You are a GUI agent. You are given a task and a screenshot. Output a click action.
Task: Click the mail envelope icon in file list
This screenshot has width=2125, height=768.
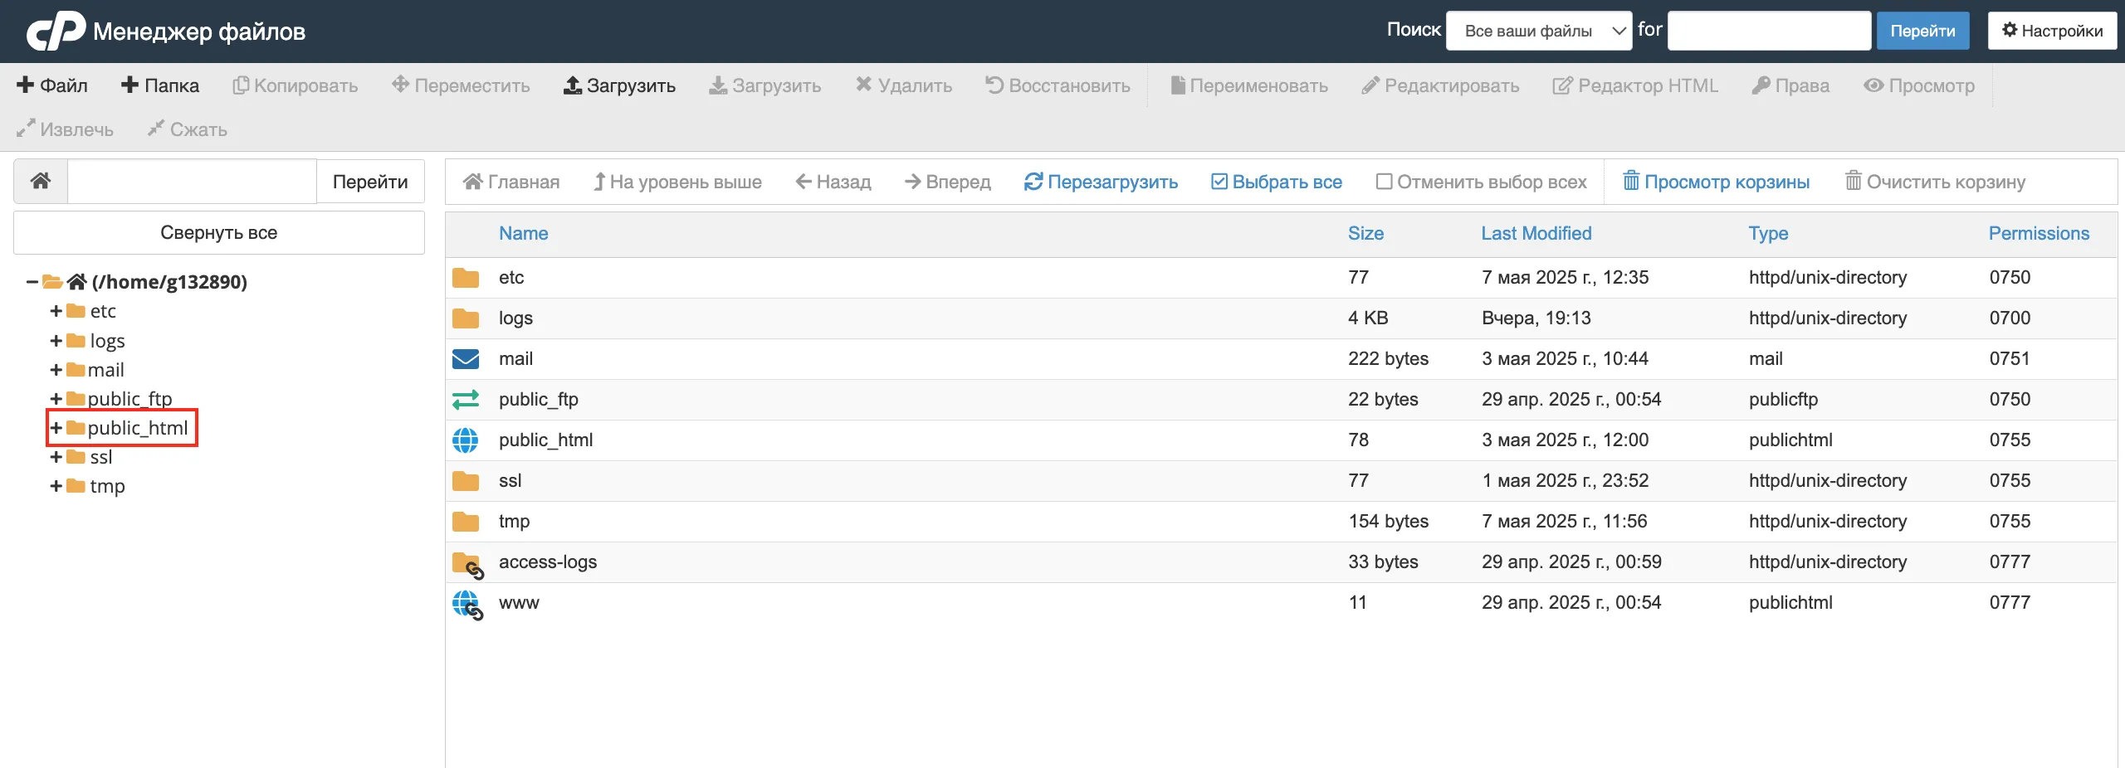pos(466,359)
